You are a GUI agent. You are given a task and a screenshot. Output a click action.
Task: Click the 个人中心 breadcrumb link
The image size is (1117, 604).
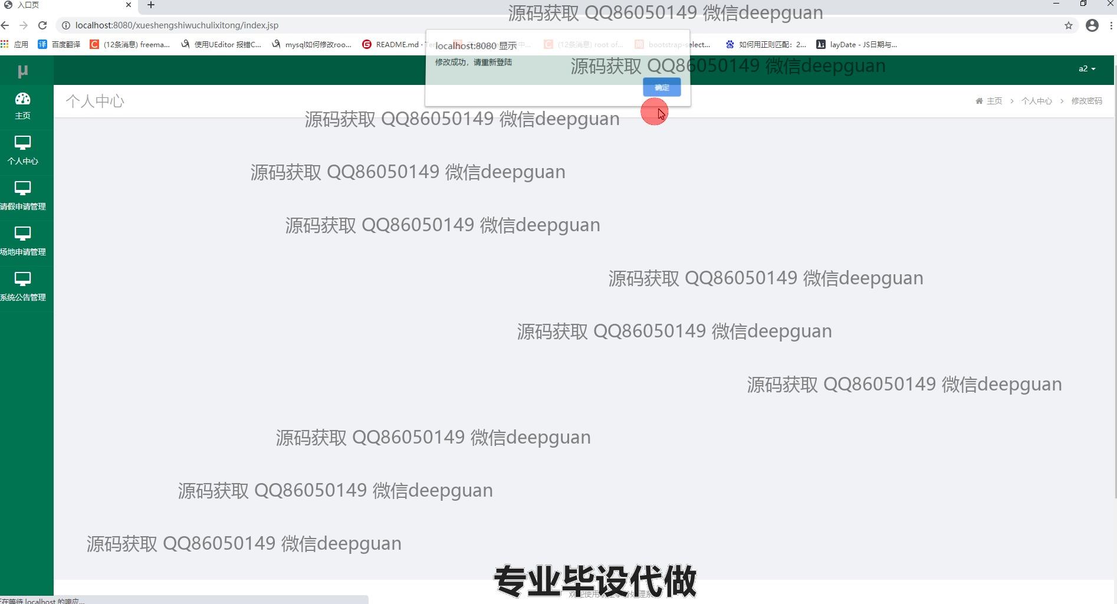pos(1036,101)
